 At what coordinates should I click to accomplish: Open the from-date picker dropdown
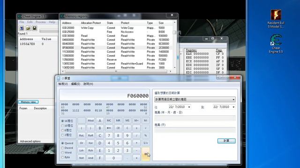pos(189,107)
